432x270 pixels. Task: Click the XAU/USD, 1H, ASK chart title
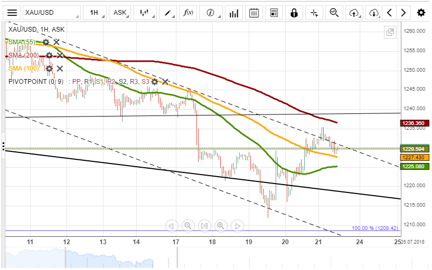[x=36, y=29]
